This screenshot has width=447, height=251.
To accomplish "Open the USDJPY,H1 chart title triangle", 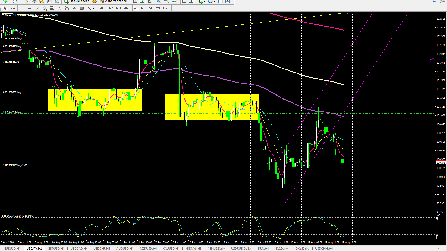I will (x=3, y=15).
